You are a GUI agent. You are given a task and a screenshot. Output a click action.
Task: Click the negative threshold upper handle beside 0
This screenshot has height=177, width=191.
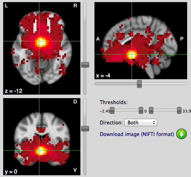pos(141,110)
